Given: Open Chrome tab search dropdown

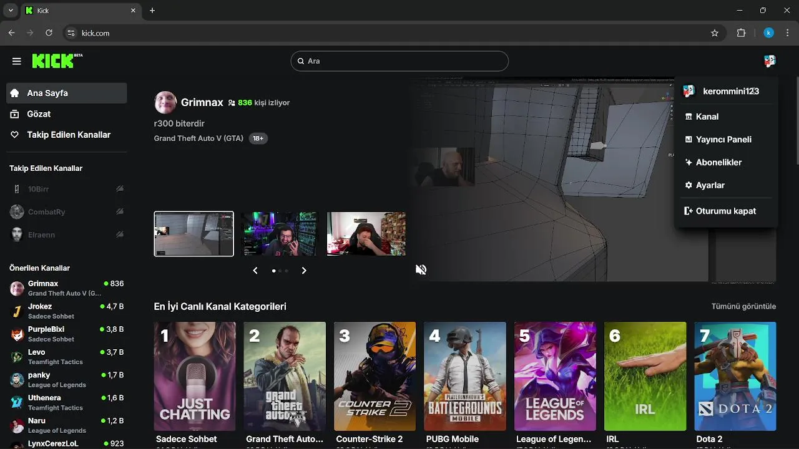Looking at the screenshot, I should pos(11,11).
